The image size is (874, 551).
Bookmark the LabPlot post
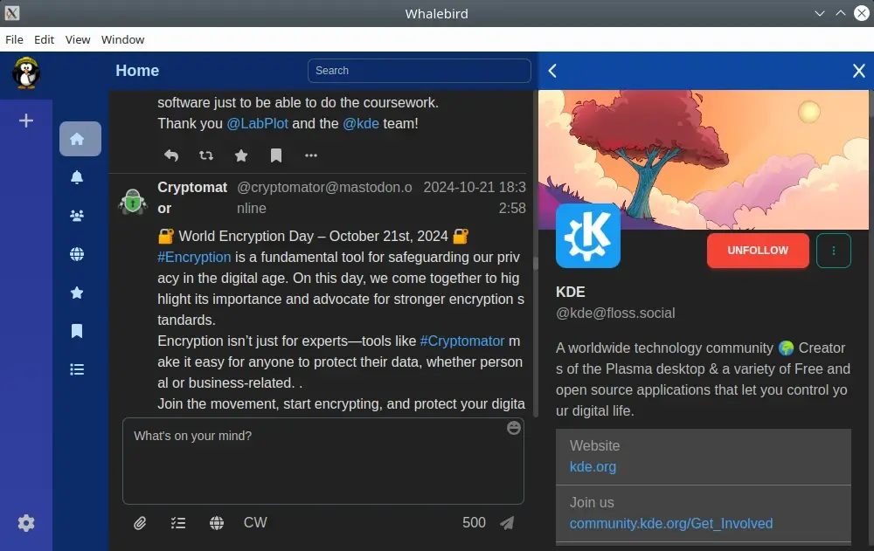[276, 155]
